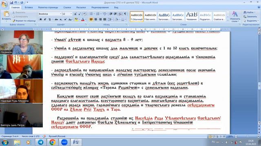Toggle show paragraph marks (¶)
This screenshot has width=261, height=146.
[x=125, y=14]
